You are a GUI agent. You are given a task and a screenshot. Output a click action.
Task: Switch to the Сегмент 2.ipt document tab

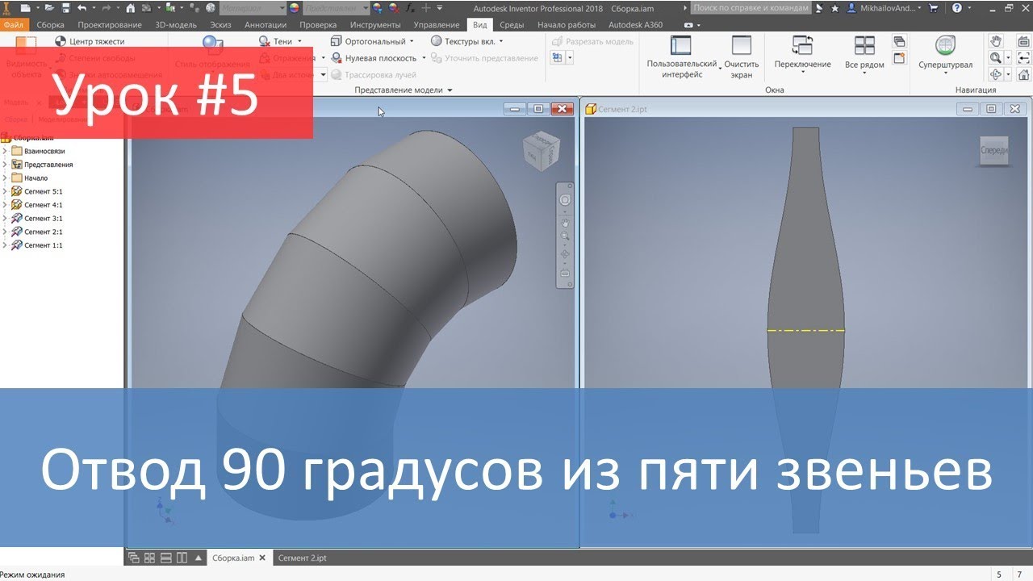click(303, 558)
